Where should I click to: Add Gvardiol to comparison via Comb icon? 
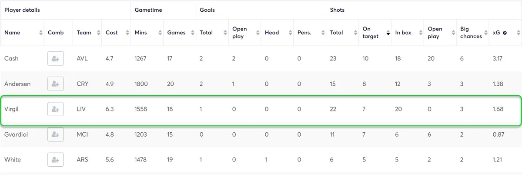tap(55, 134)
